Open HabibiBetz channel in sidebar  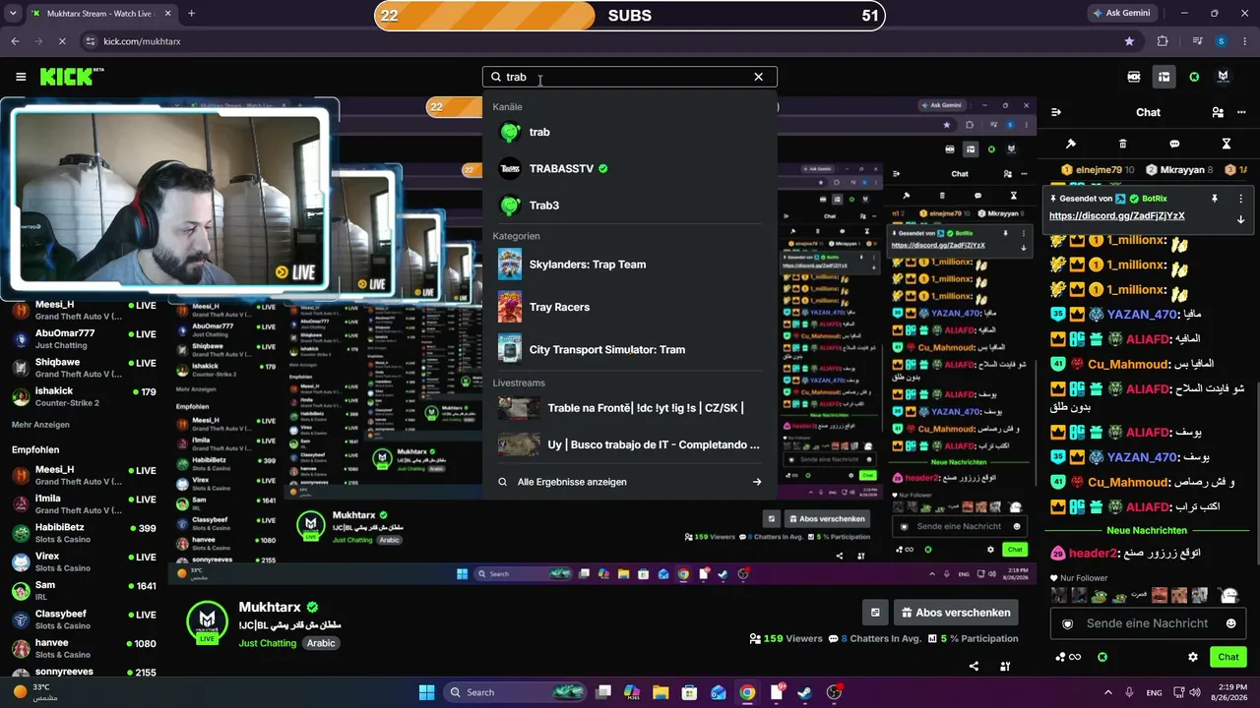tap(84, 533)
